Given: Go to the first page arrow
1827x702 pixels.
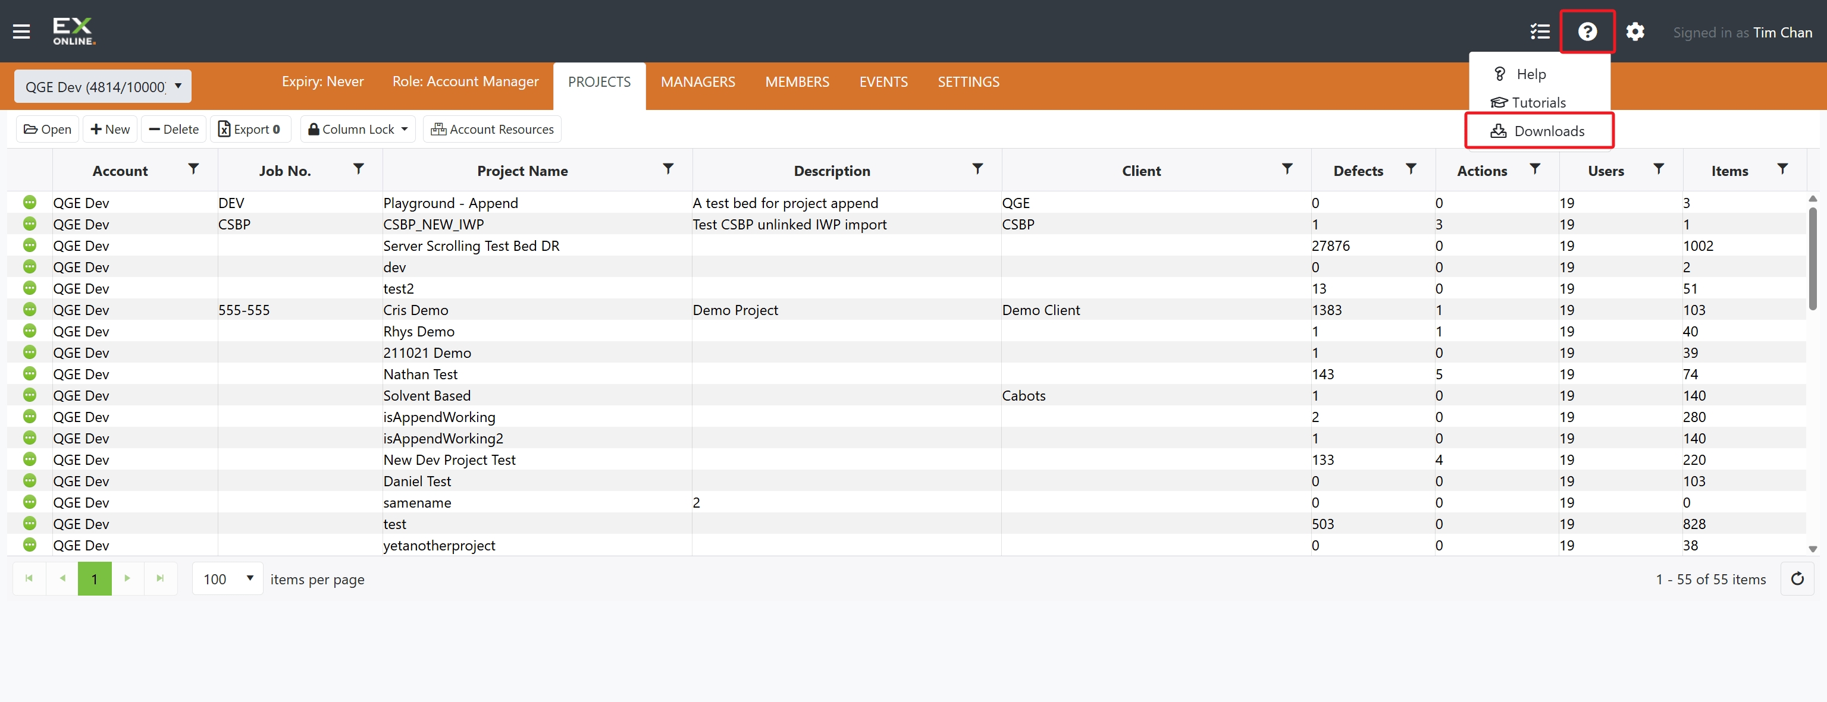Looking at the screenshot, I should [x=29, y=579].
